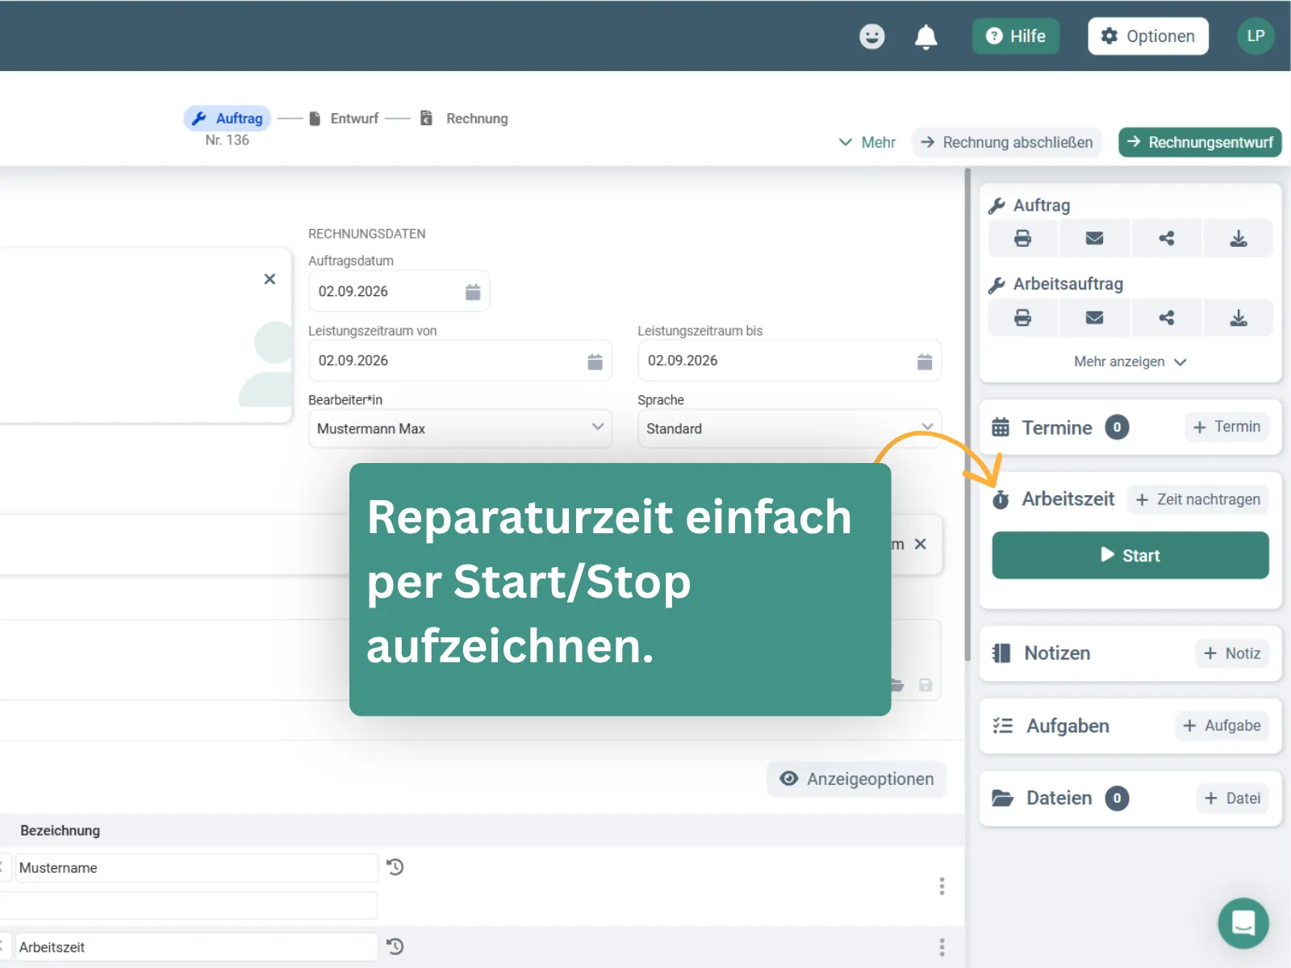Click Zeit nachtragen
Image resolution: width=1291 pixels, height=968 pixels.
pyautogui.click(x=1198, y=499)
